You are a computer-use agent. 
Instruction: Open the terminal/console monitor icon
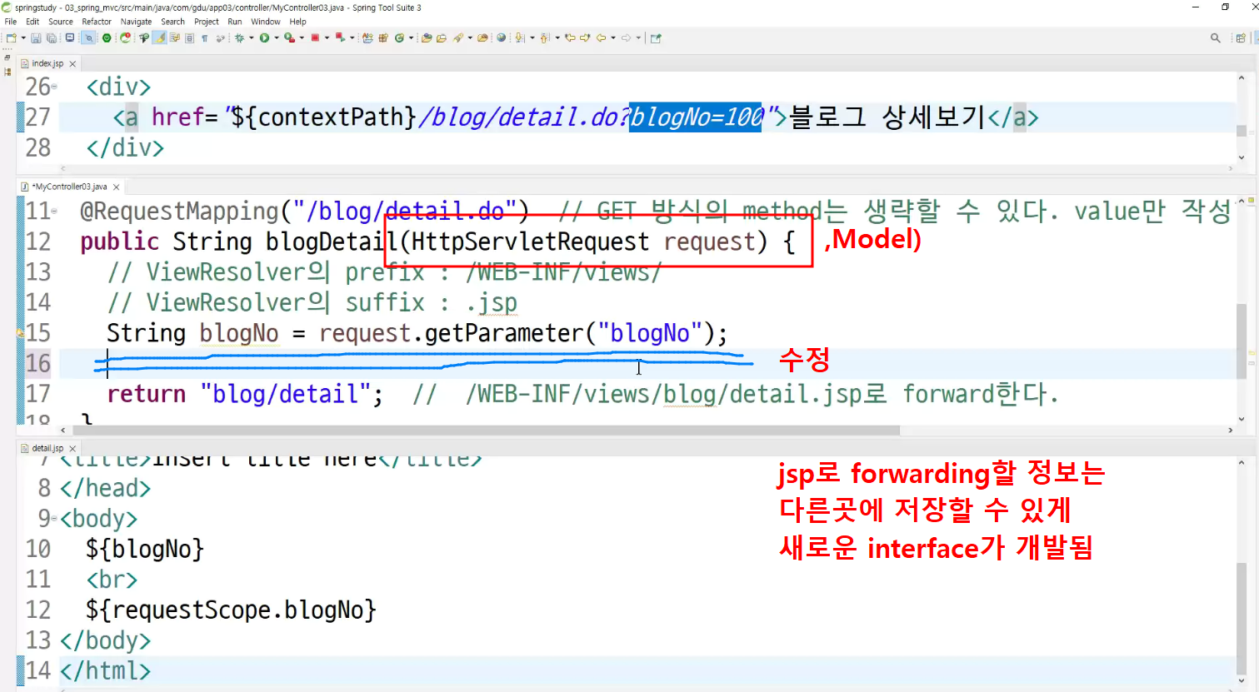tap(69, 37)
